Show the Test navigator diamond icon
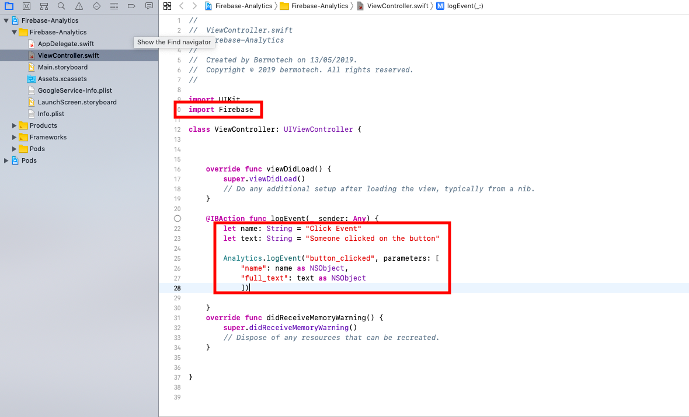 pos(97,6)
